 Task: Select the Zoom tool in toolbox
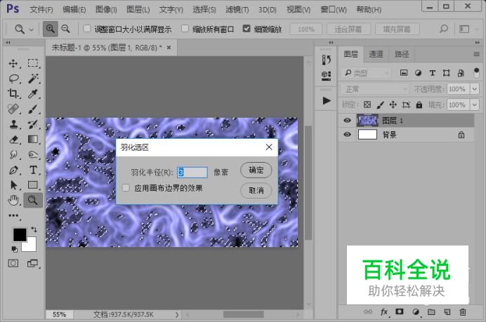click(33, 201)
